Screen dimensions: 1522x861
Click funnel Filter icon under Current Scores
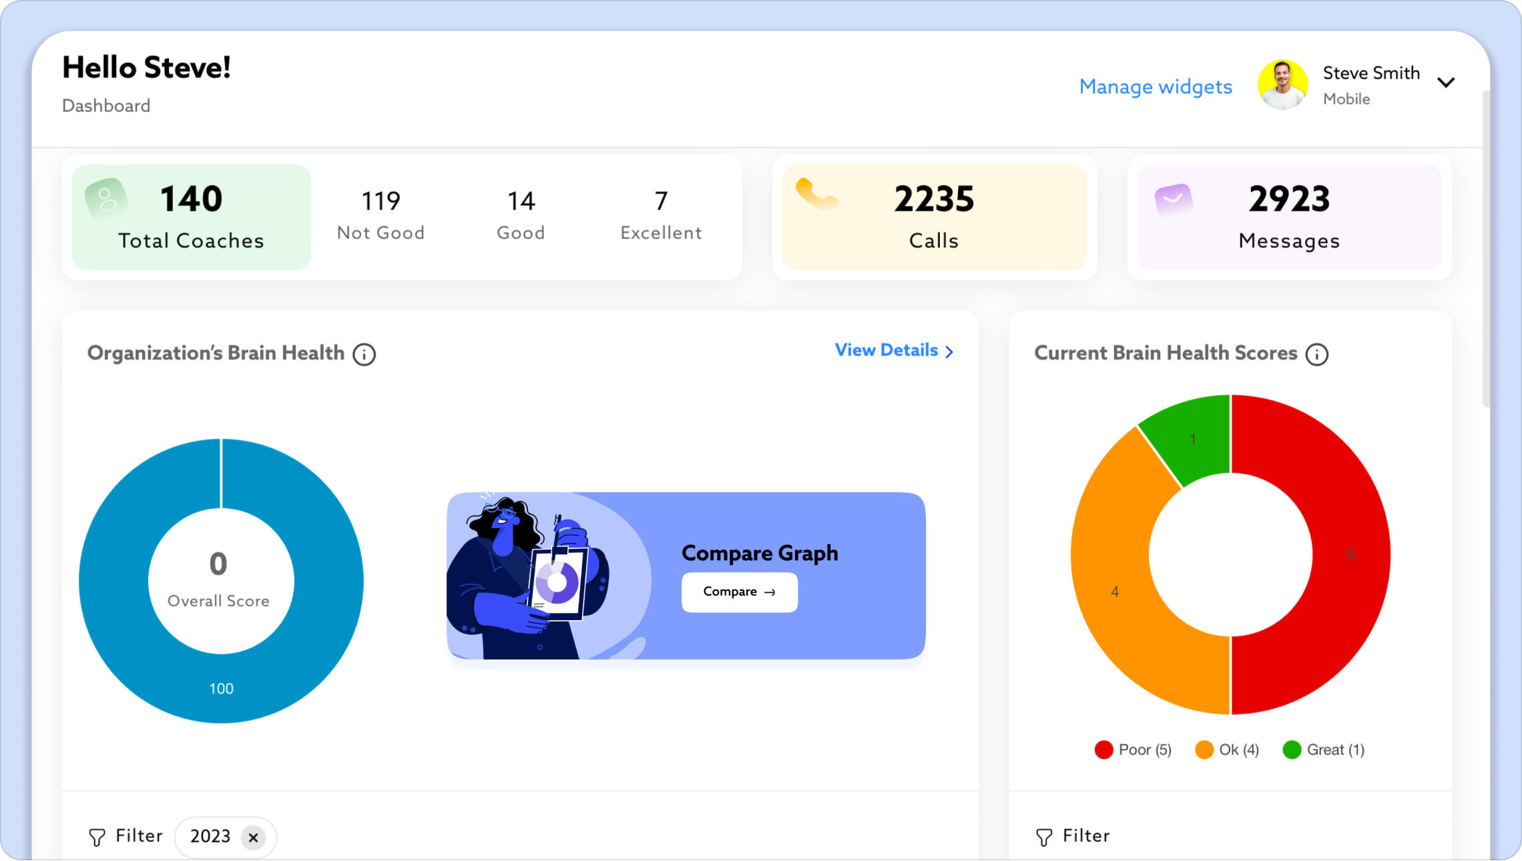(x=1044, y=837)
